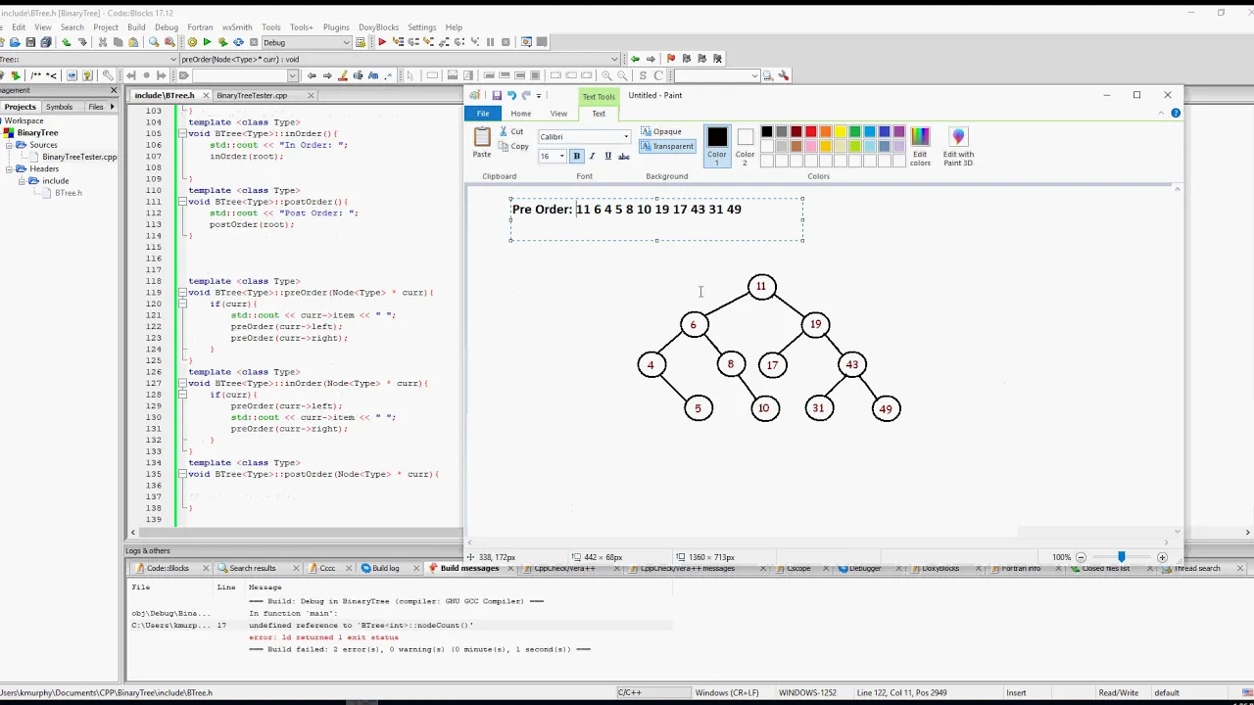
Task: Open the Project menu in Code::Blocks
Action: (x=106, y=27)
